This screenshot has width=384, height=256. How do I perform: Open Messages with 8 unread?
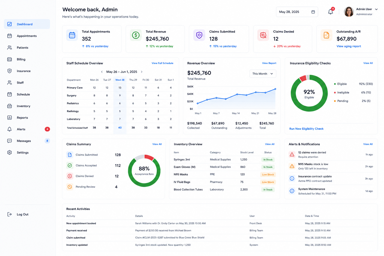click(27, 141)
